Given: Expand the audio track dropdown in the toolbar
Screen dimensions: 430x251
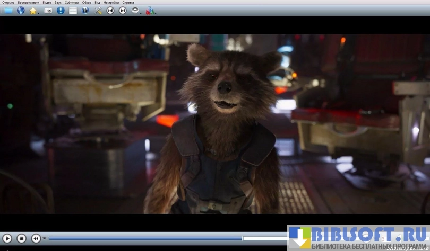Looking at the screenshot, I should [x=141, y=12].
